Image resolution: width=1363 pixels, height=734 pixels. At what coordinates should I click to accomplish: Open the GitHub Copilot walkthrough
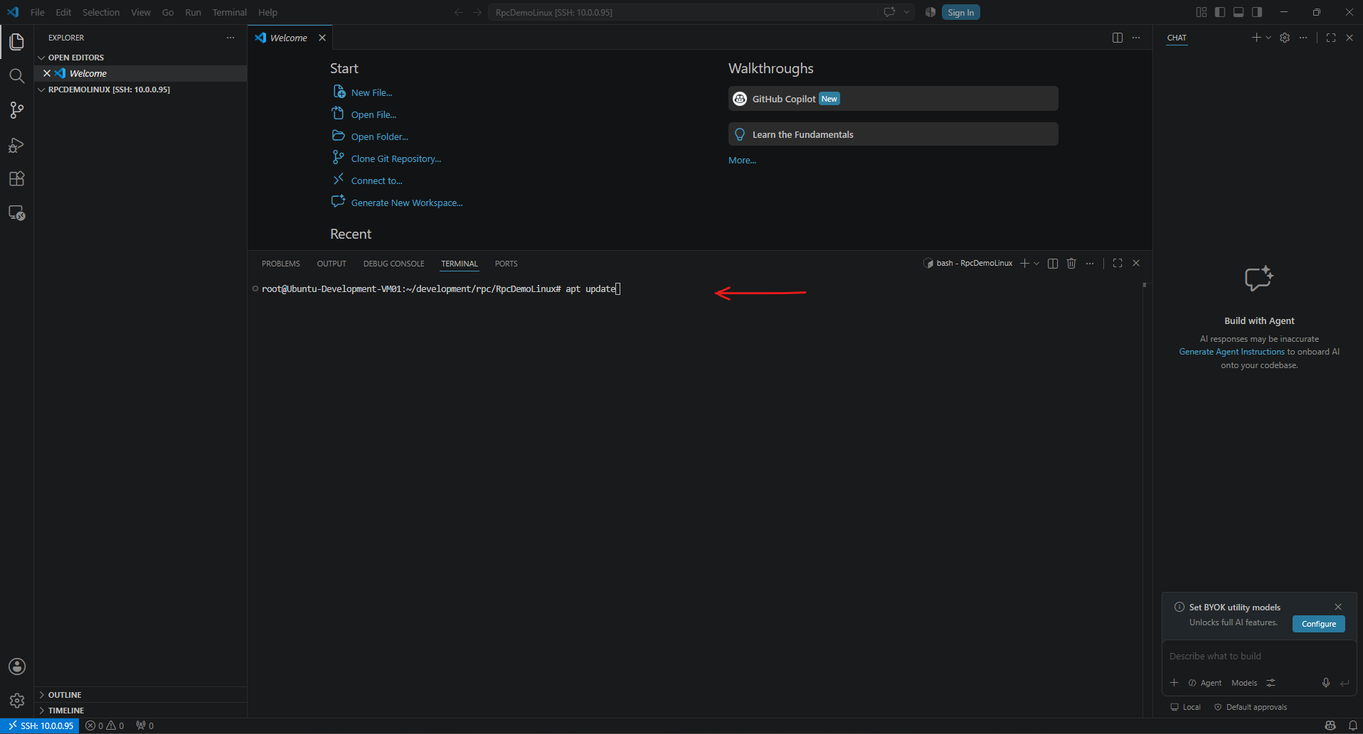point(893,99)
